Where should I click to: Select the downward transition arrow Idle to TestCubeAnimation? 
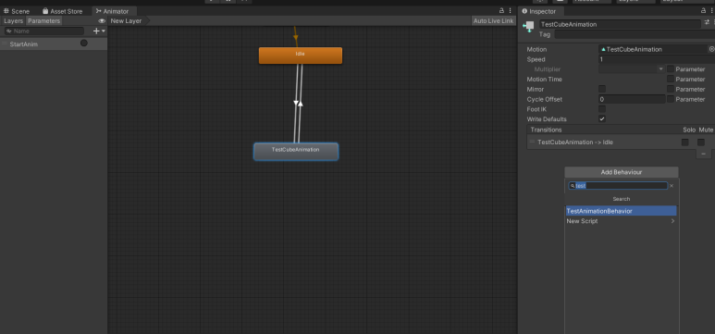[296, 103]
